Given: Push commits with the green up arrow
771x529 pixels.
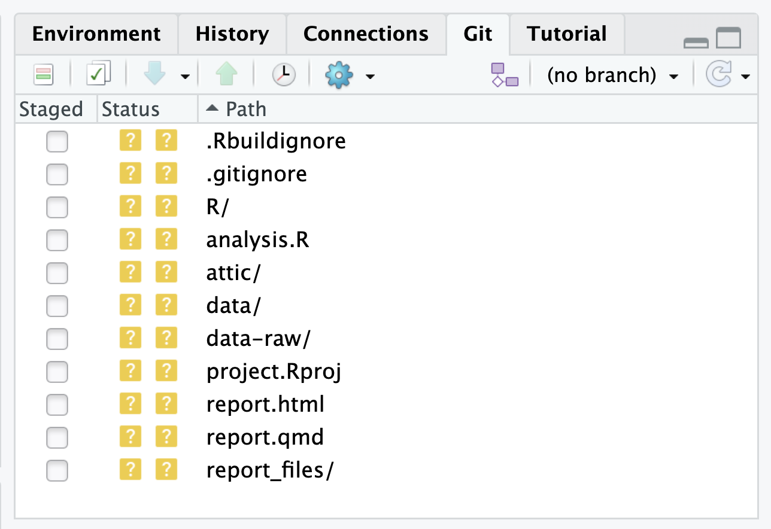Looking at the screenshot, I should (x=227, y=75).
